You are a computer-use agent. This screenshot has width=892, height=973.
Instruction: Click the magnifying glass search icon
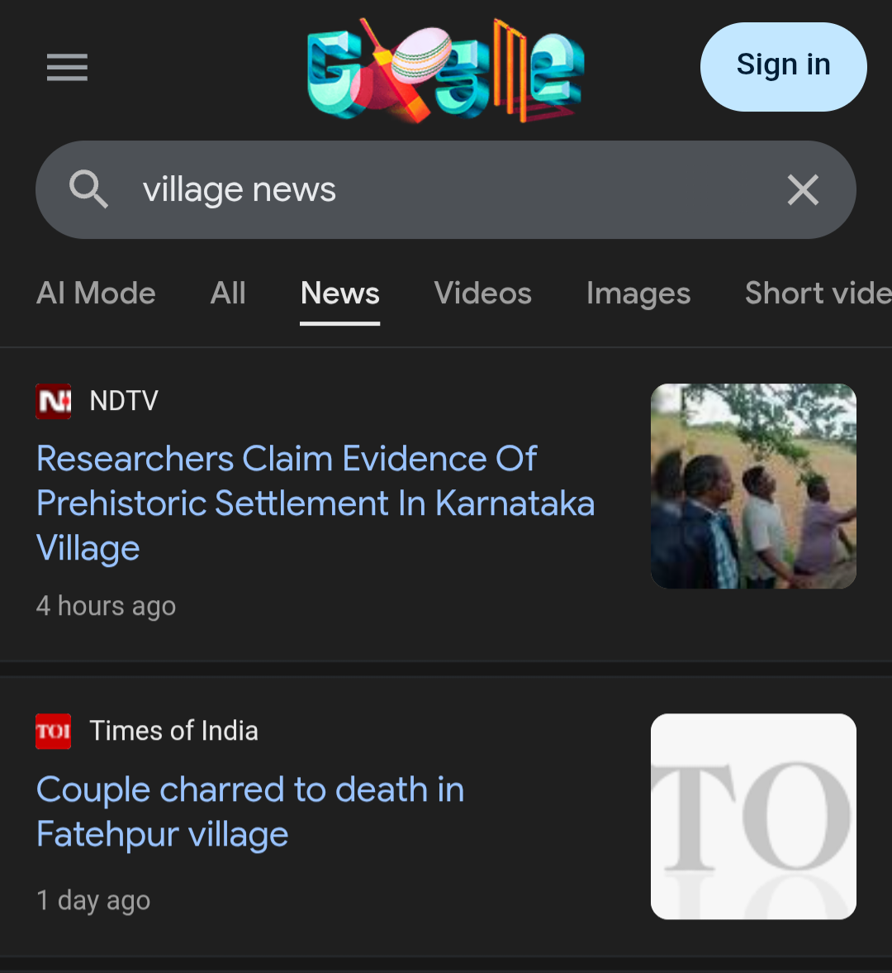click(x=88, y=189)
